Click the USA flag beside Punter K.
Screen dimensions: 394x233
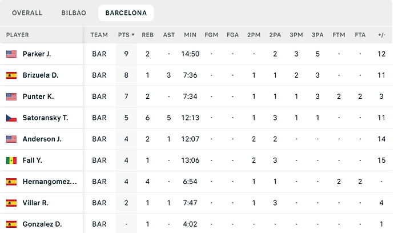coord(11,97)
